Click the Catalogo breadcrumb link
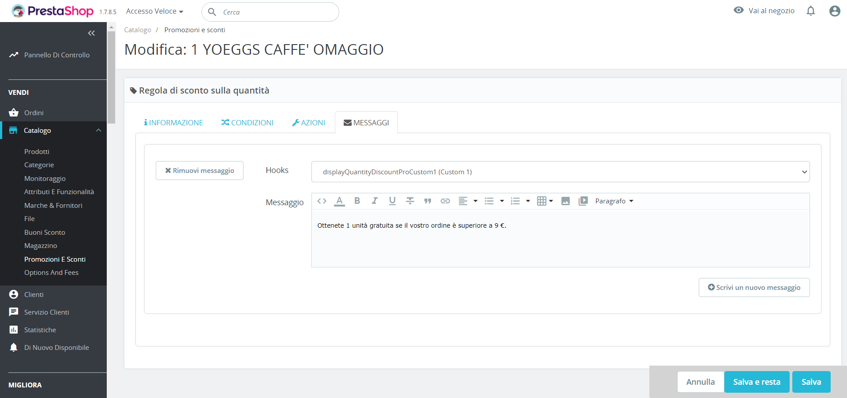Viewport: 847px width, 398px height. 138,30
